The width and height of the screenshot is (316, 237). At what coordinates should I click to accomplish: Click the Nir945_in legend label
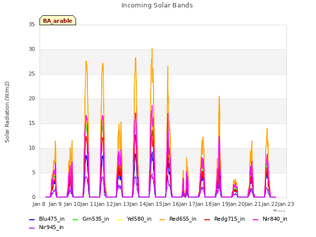coord(51,227)
